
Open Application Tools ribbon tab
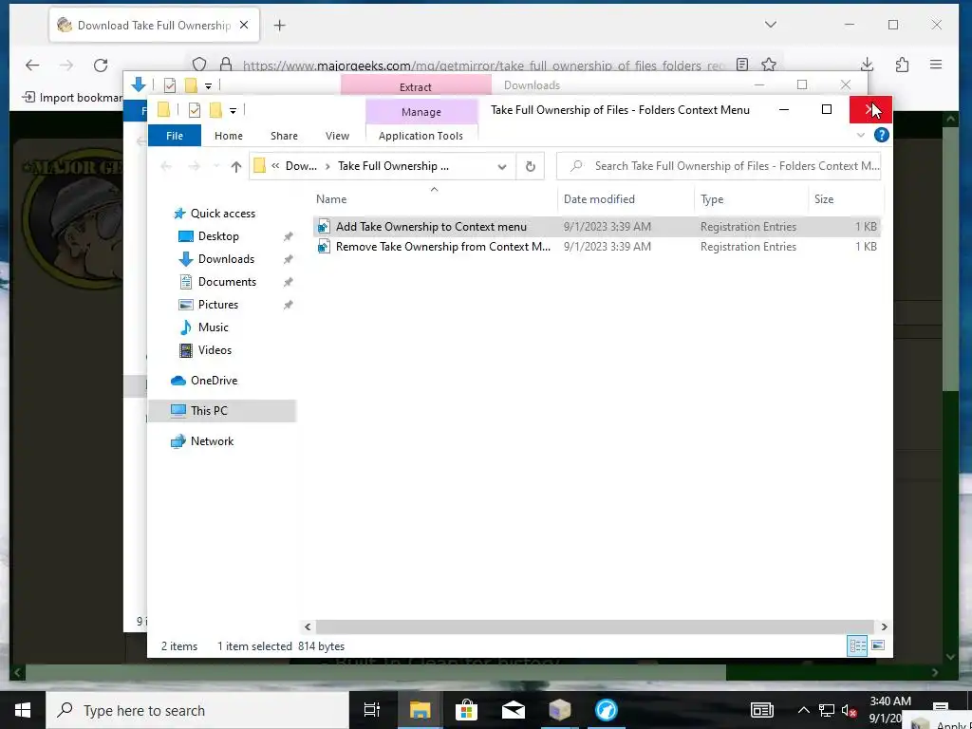[421, 136]
